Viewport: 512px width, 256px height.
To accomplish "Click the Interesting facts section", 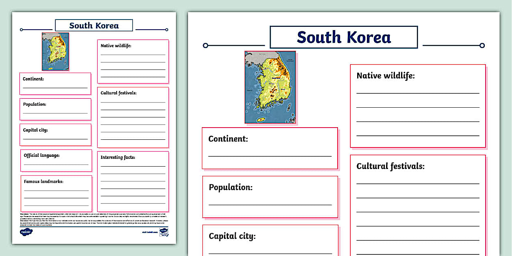I will (133, 181).
